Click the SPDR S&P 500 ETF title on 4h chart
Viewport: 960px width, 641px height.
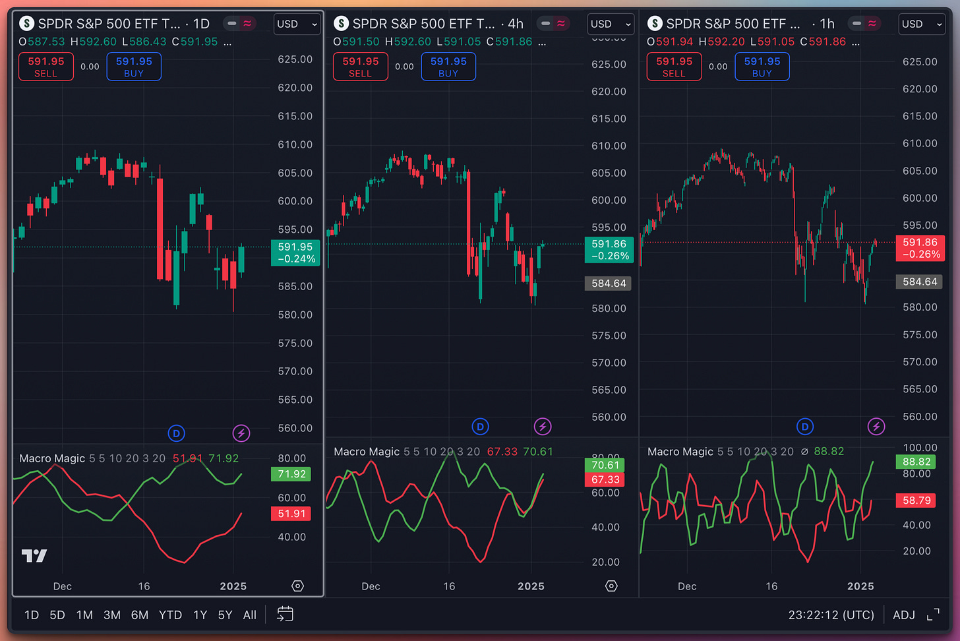[x=423, y=24]
